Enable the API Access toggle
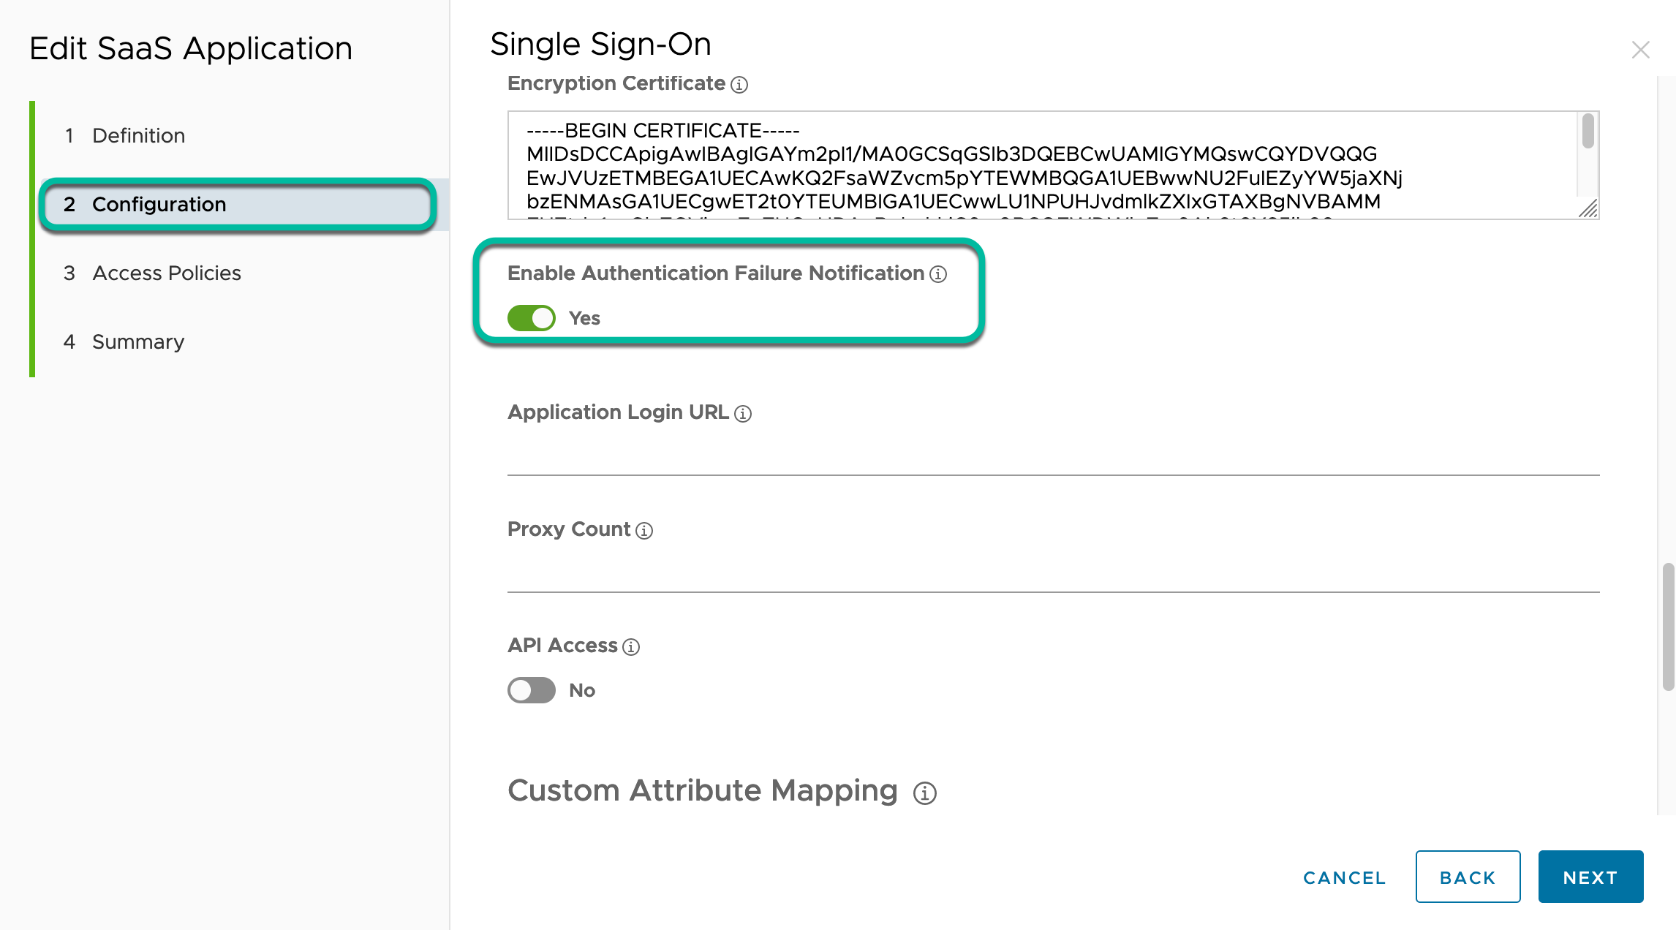Screen dimensions: 1676x930 [532, 690]
